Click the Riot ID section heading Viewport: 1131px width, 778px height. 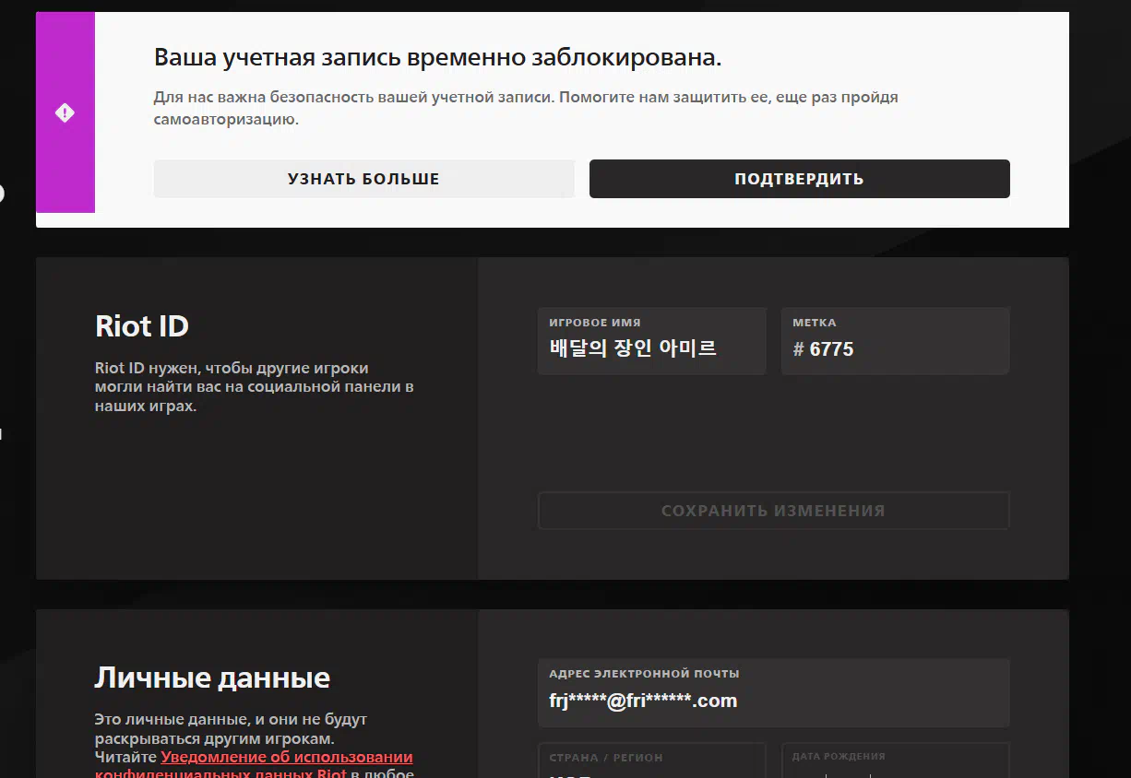142,326
